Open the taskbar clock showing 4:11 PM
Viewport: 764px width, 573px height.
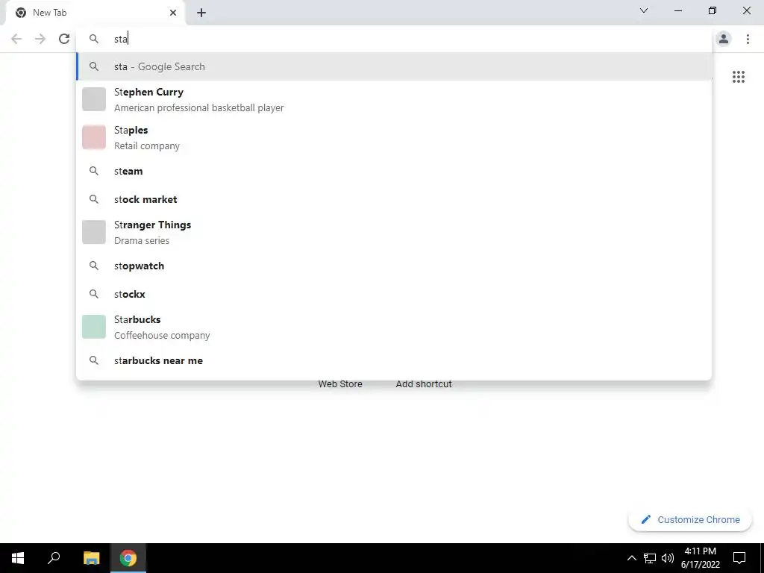[700, 558]
